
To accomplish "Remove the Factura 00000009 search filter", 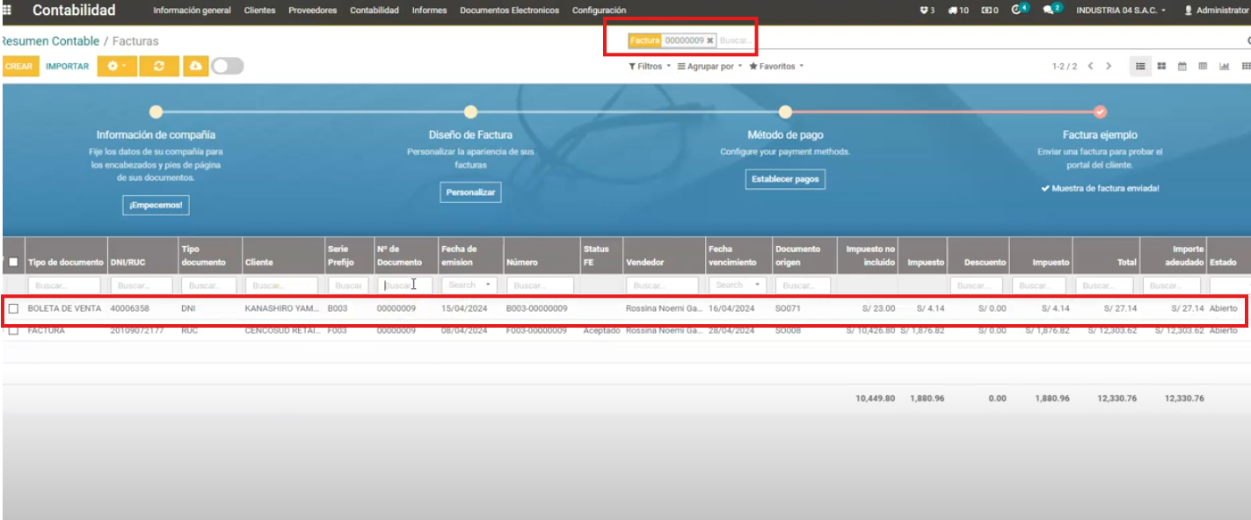I will 710,40.
